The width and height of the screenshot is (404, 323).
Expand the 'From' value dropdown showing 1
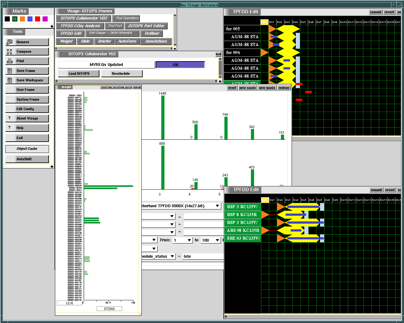pyautogui.click(x=189, y=240)
